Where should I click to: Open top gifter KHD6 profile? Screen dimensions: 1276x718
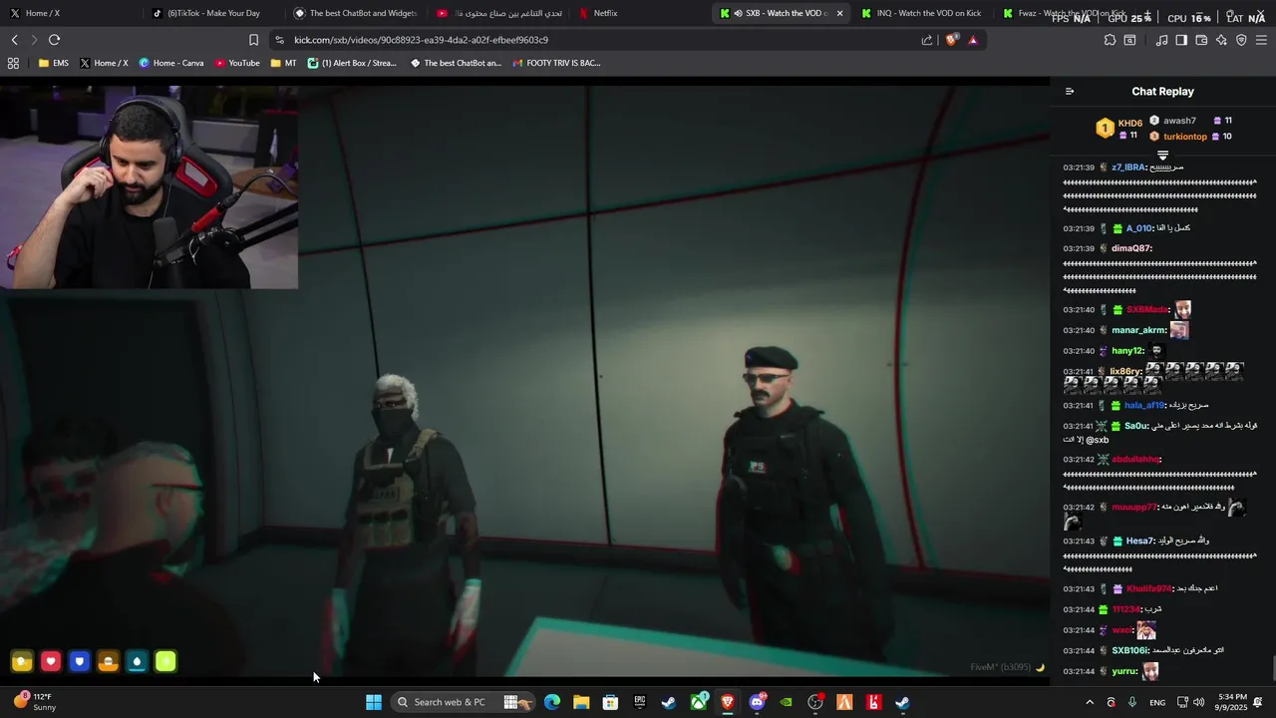point(1129,123)
